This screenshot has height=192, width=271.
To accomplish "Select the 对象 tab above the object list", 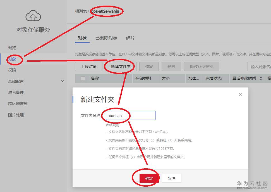I will point(82,38).
